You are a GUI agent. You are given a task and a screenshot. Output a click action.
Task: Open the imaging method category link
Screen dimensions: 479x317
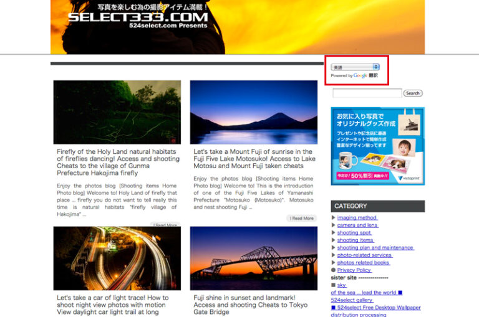(357, 218)
